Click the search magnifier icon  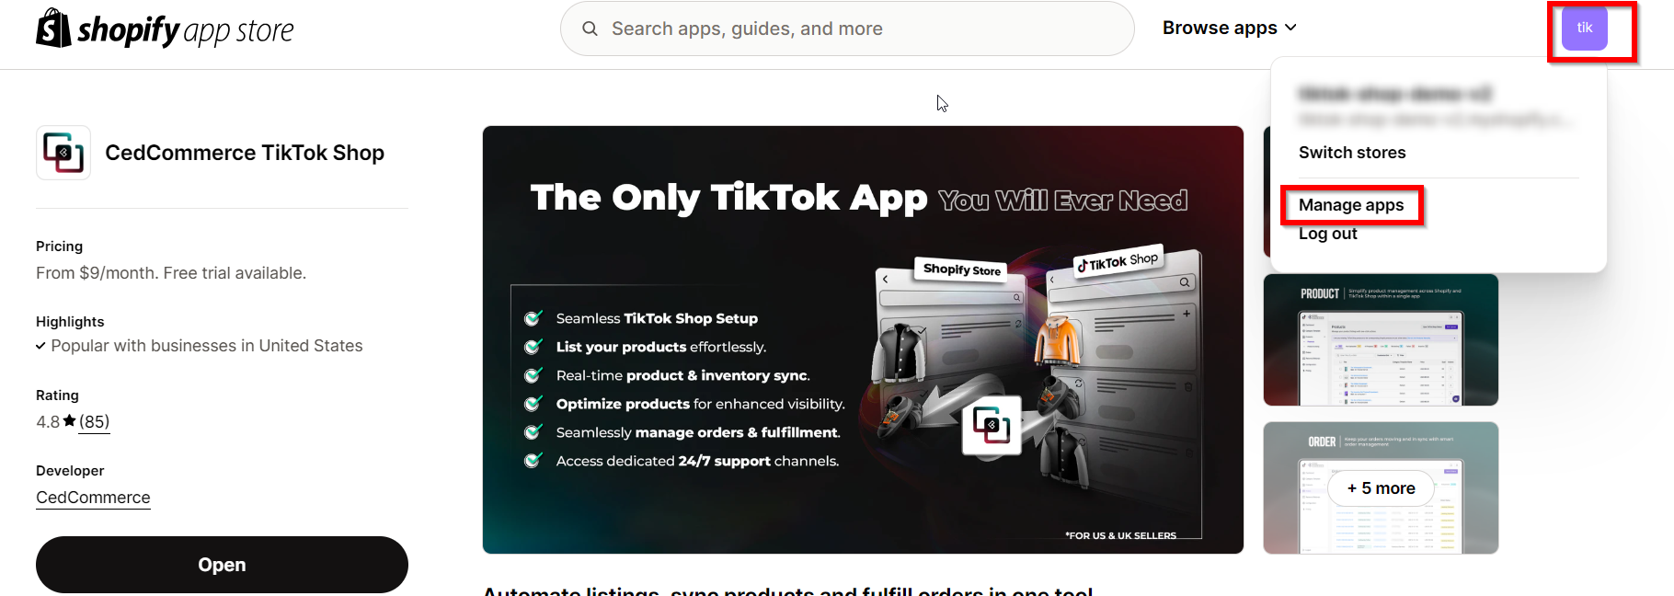point(590,29)
